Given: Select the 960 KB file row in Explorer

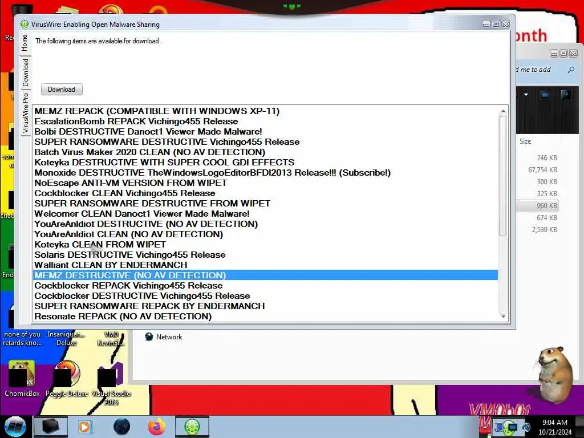Looking at the screenshot, I should [537, 205].
